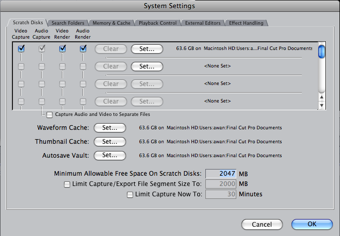Check Video Render on third scratch disk row
The width and height of the screenshot is (340, 236).
(62, 84)
